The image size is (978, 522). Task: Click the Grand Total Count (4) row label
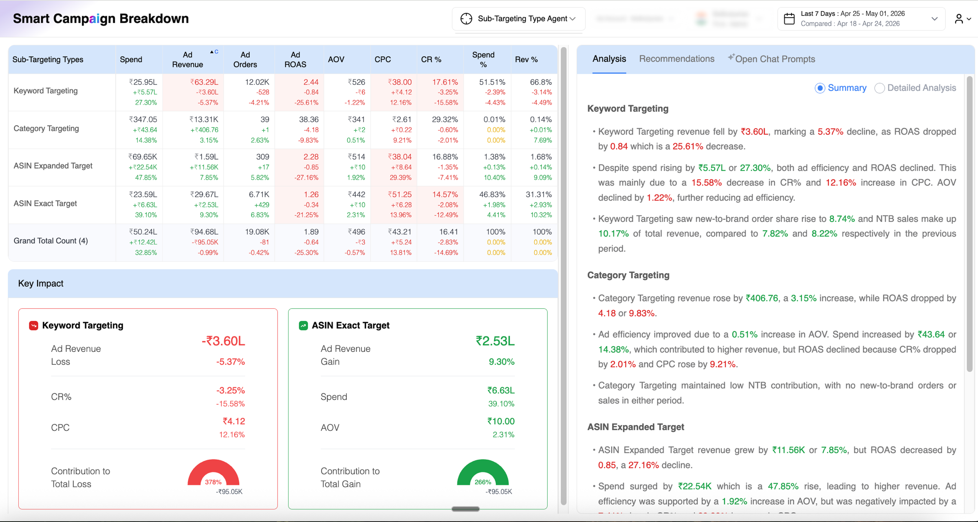[x=51, y=241]
